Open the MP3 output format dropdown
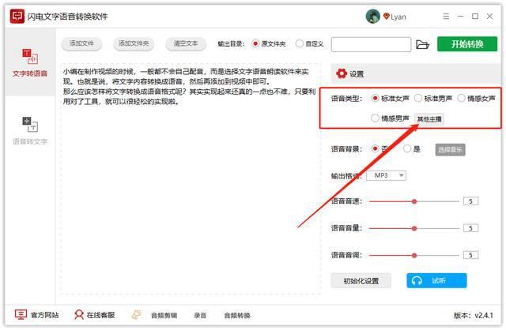The height and width of the screenshot is (330, 506). pyautogui.click(x=386, y=175)
